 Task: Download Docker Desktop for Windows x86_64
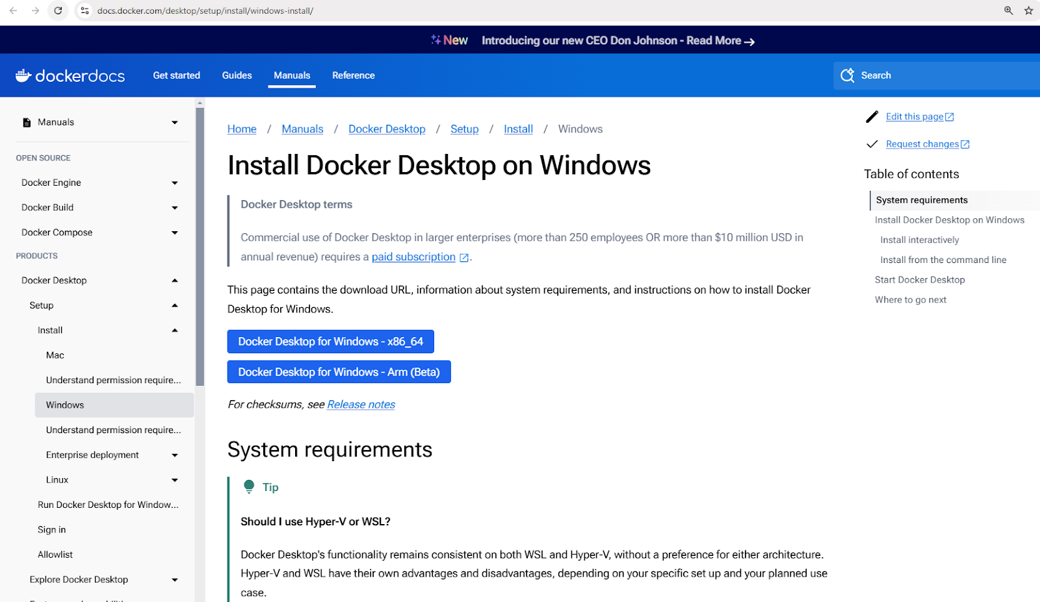click(x=331, y=342)
